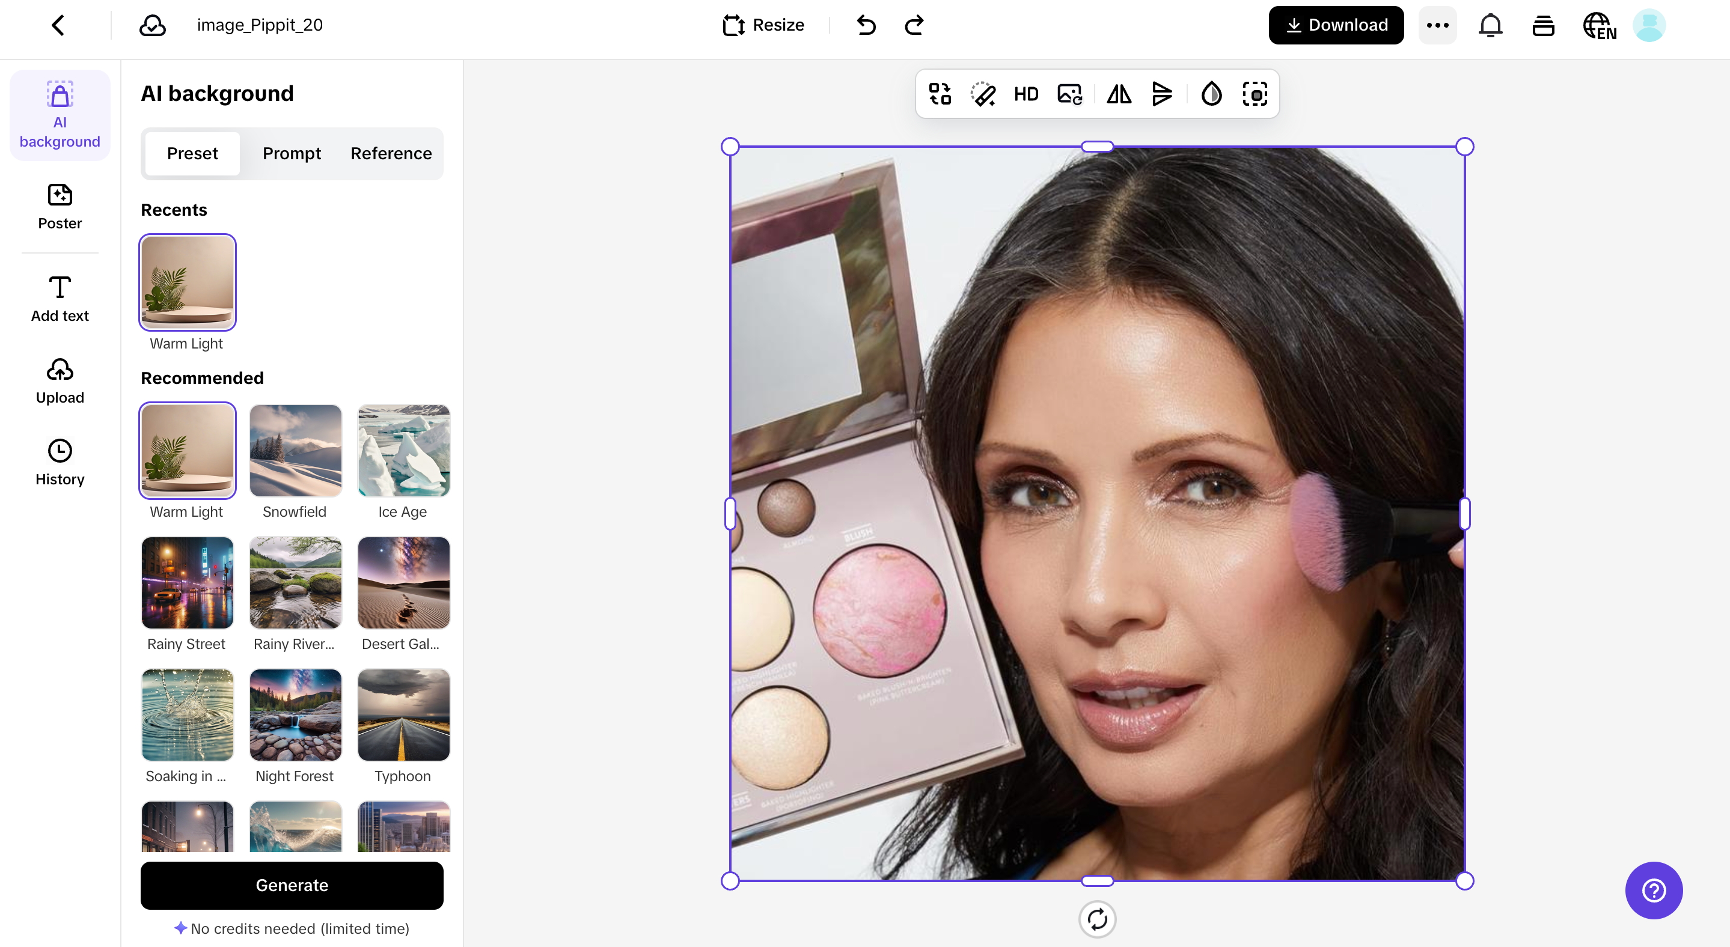Viewport: 1730px width, 947px height.
Task: Open the History panel
Action: 60,461
